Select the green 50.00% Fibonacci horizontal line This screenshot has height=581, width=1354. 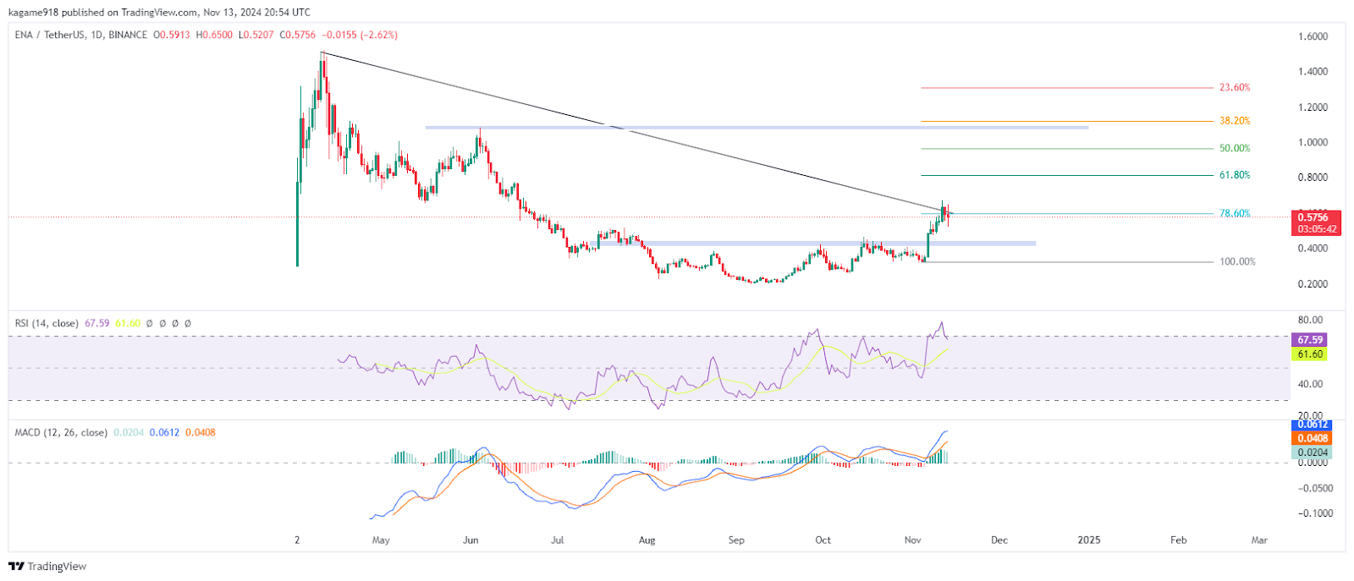pyautogui.click(x=1067, y=149)
